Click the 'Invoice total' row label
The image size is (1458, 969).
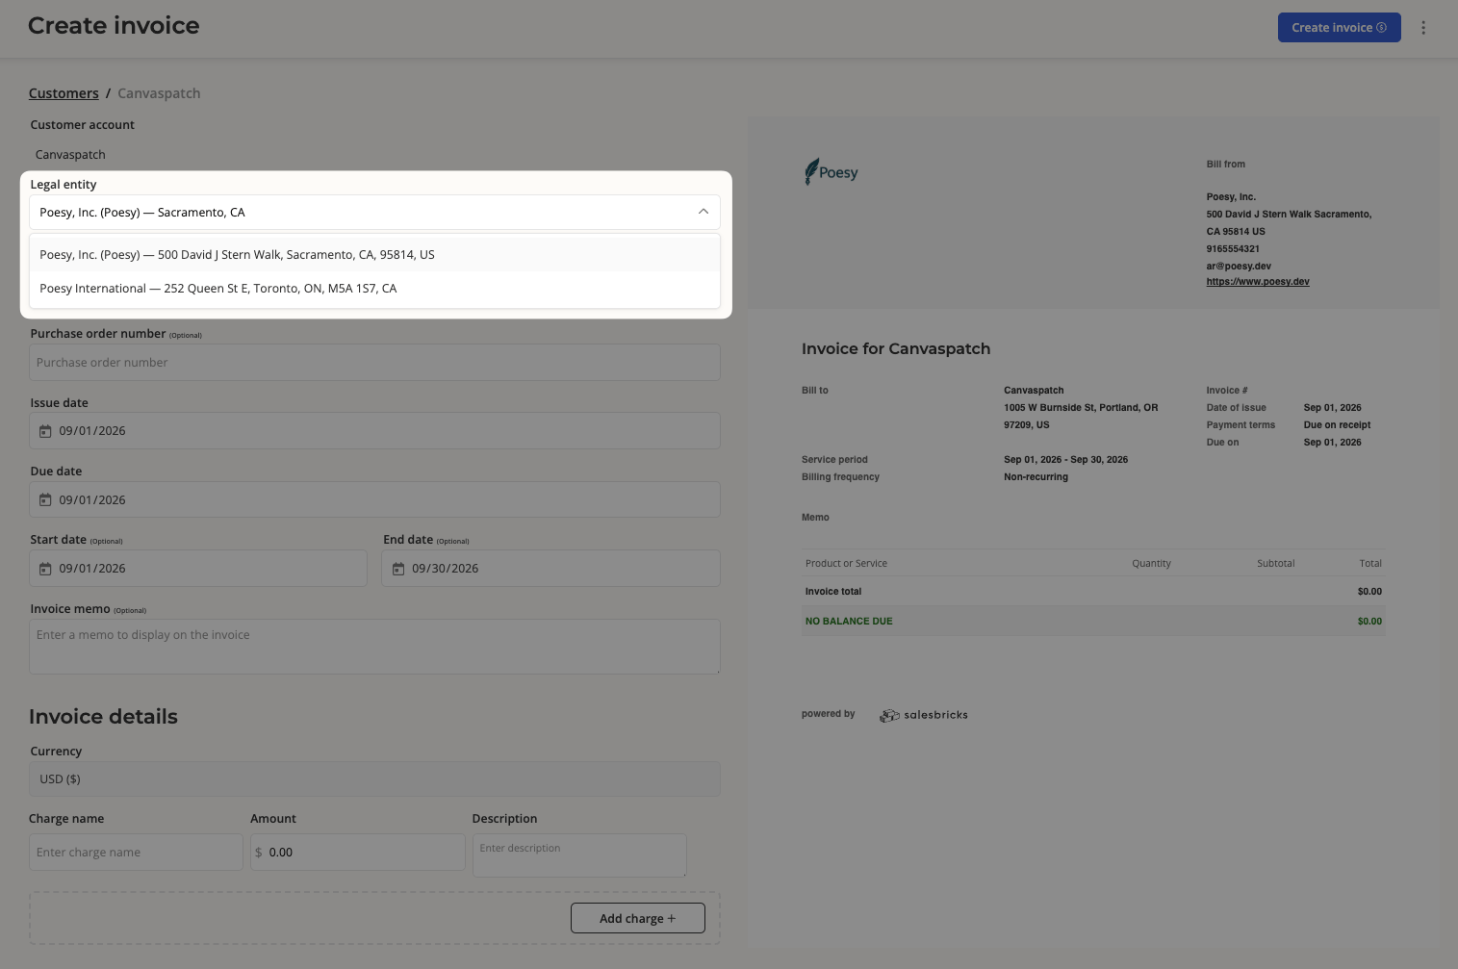pos(833,592)
